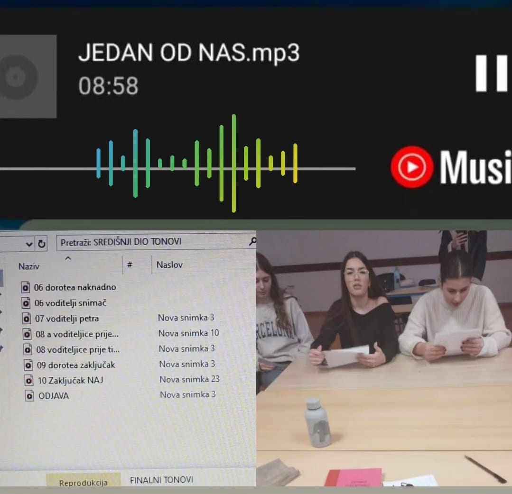Seek on the waveform progress line
The height and width of the screenshot is (494, 512).
[x=177, y=169]
